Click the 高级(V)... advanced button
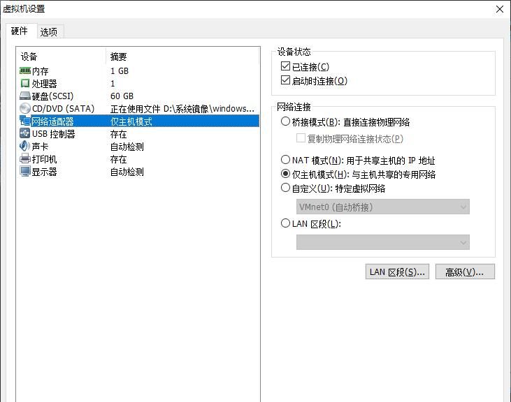The height and width of the screenshot is (402, 511). pos(465,272)
